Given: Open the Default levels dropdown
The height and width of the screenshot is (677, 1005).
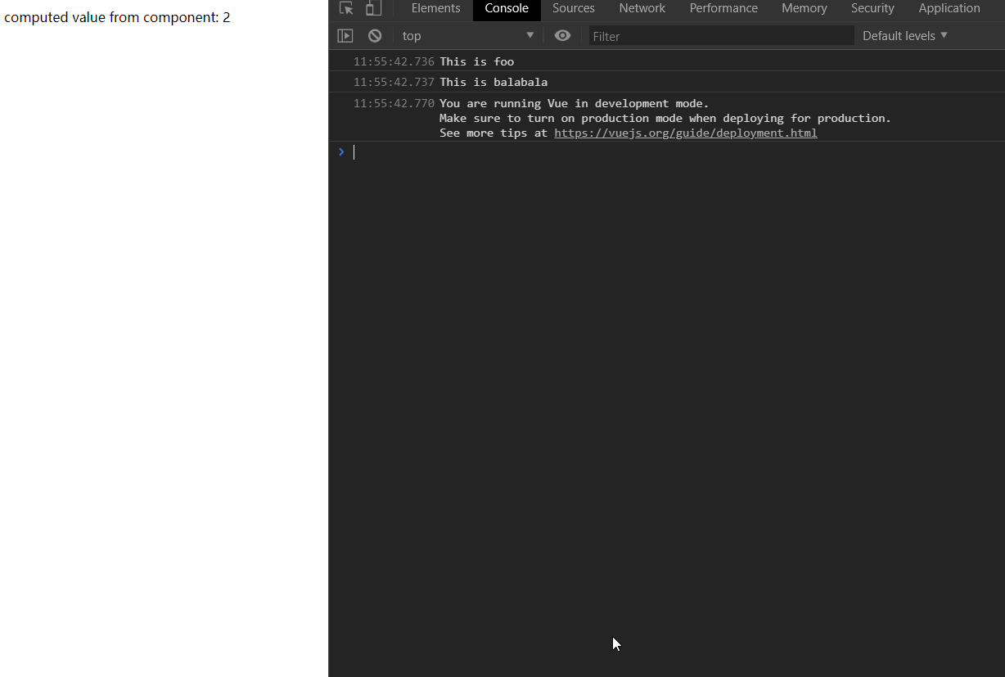Looking at the screenshot, I should click(904, 36).
